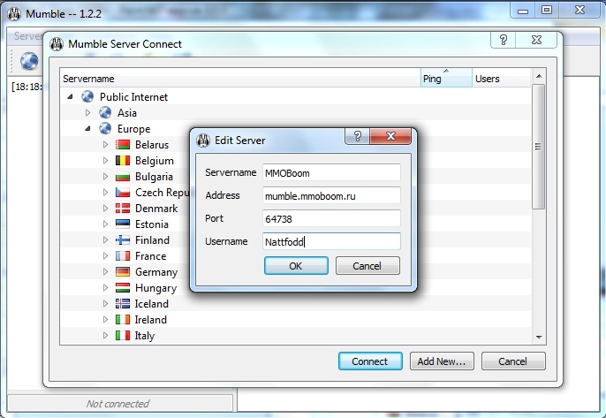Expand the Hungary server list
606x418 pixels.
105,288
